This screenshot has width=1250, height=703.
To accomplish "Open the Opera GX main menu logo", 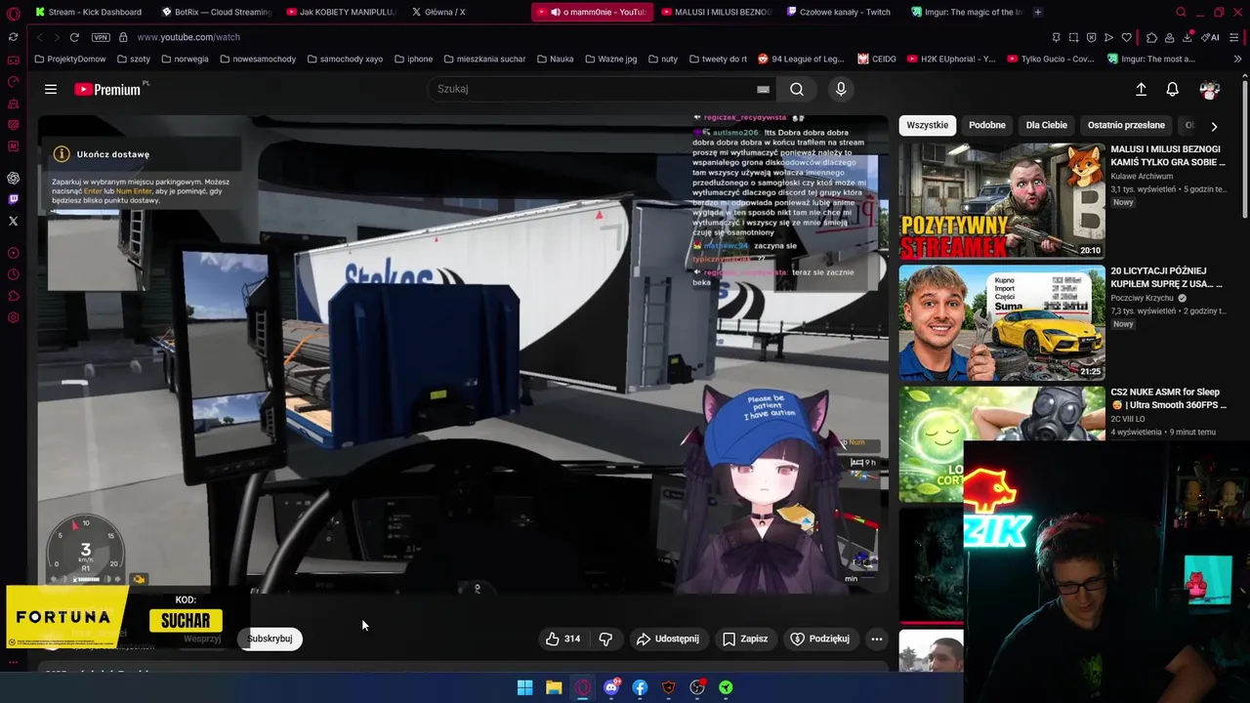I will (13, 13).
